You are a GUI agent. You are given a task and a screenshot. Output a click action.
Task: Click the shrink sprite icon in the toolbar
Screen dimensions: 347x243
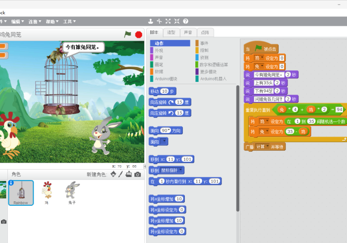pos(176,21)
